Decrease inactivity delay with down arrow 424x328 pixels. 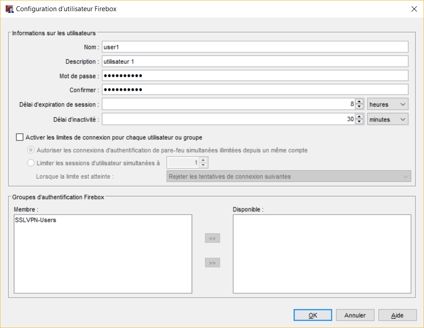359,121
